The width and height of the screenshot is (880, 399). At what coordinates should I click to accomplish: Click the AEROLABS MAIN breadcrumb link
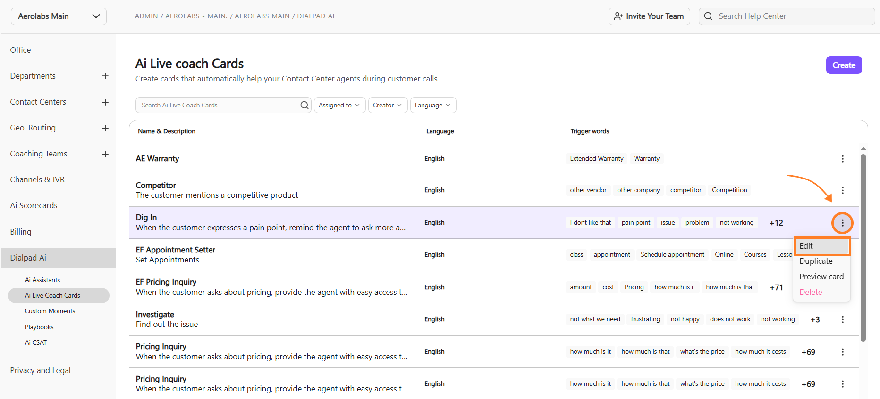(262, 16)
